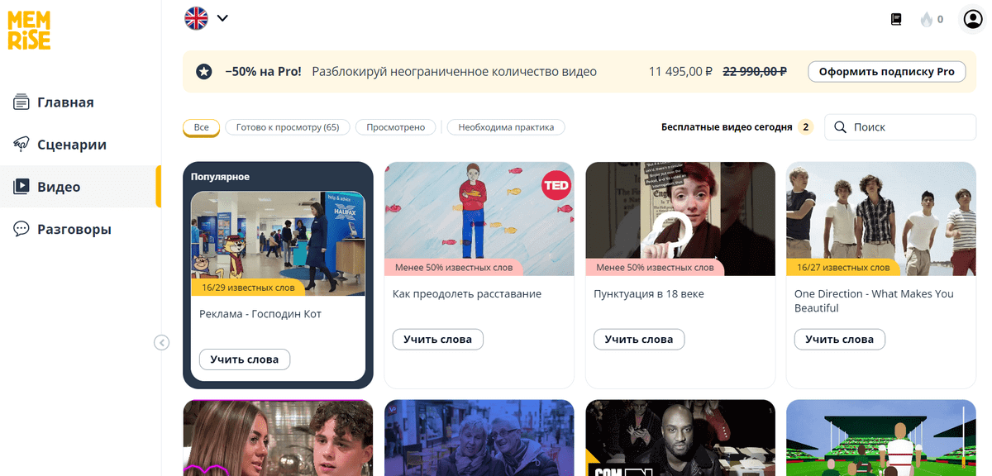This screenshot has height=476, width=992.
Task: Click title Пунктуация в 18 веке
Action: click(649, 294)
